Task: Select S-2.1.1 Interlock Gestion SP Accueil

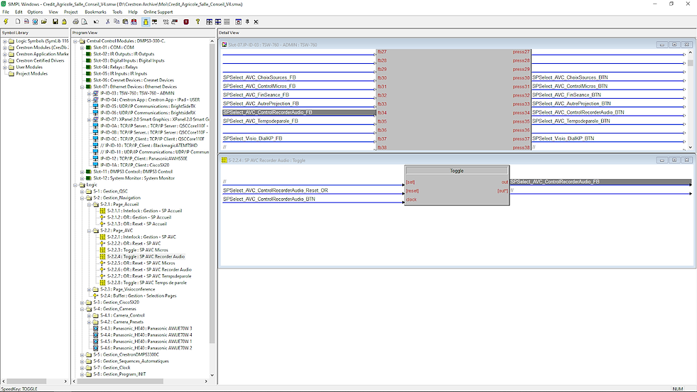Action: 144,211
